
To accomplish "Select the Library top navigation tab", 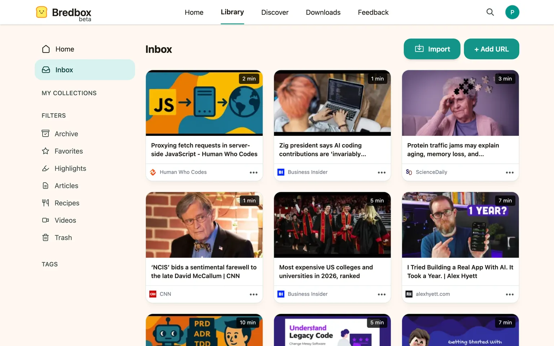I will (x=232, y=12).
